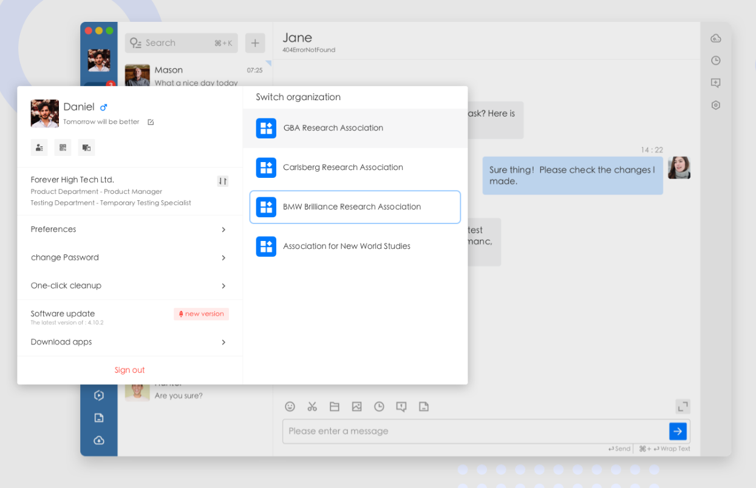The height and width of the screenshot is (488, 756).
Task: Open the file attachment icon in chat toolbar
Action: (x=335, y=407)
